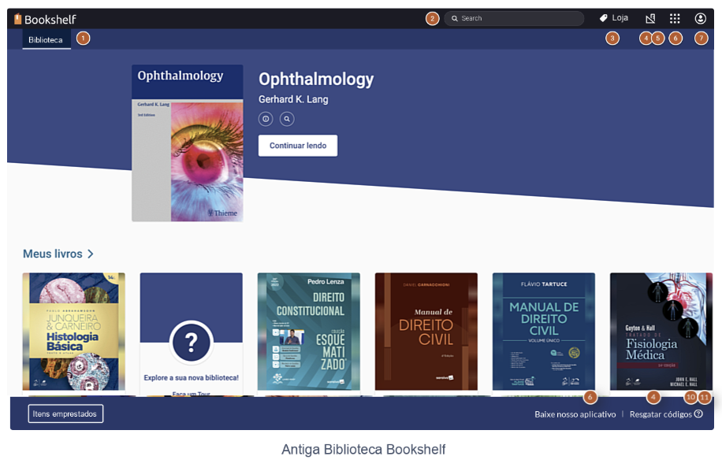Click the Ophthalmology book title heading
Screen dimensions: 722x460
[x=316, y=80]
